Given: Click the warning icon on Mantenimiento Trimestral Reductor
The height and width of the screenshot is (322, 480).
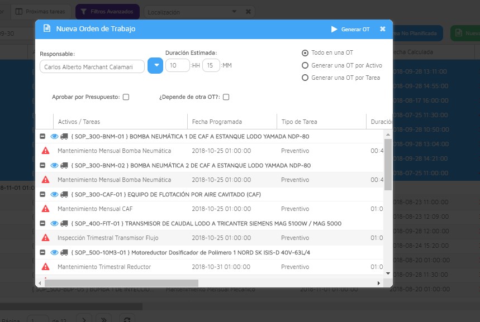Looking at the screenshot, I should pos(45,267).
